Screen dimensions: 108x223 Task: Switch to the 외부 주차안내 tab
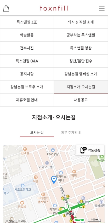[x=71, y=133]
